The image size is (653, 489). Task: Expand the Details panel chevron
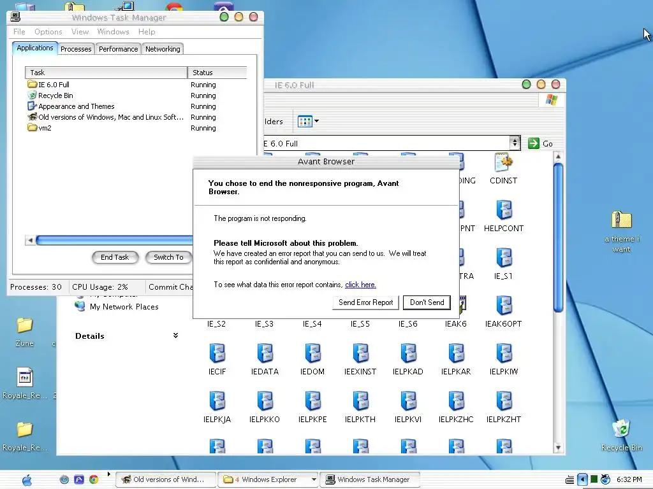(176, 336)
